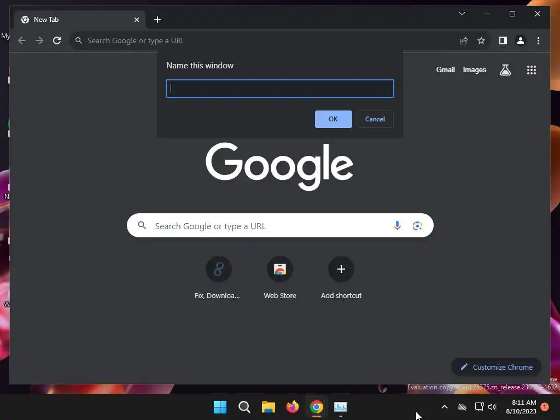Open the resource monitor taskbar app
The image size is (560, 420).
tap(340, 407)
